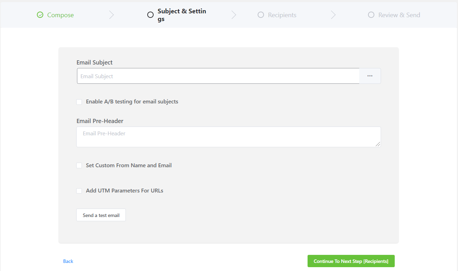Click the circle icon next to Subject & Settings
This screenshot has height=271, width=458.
150,15
